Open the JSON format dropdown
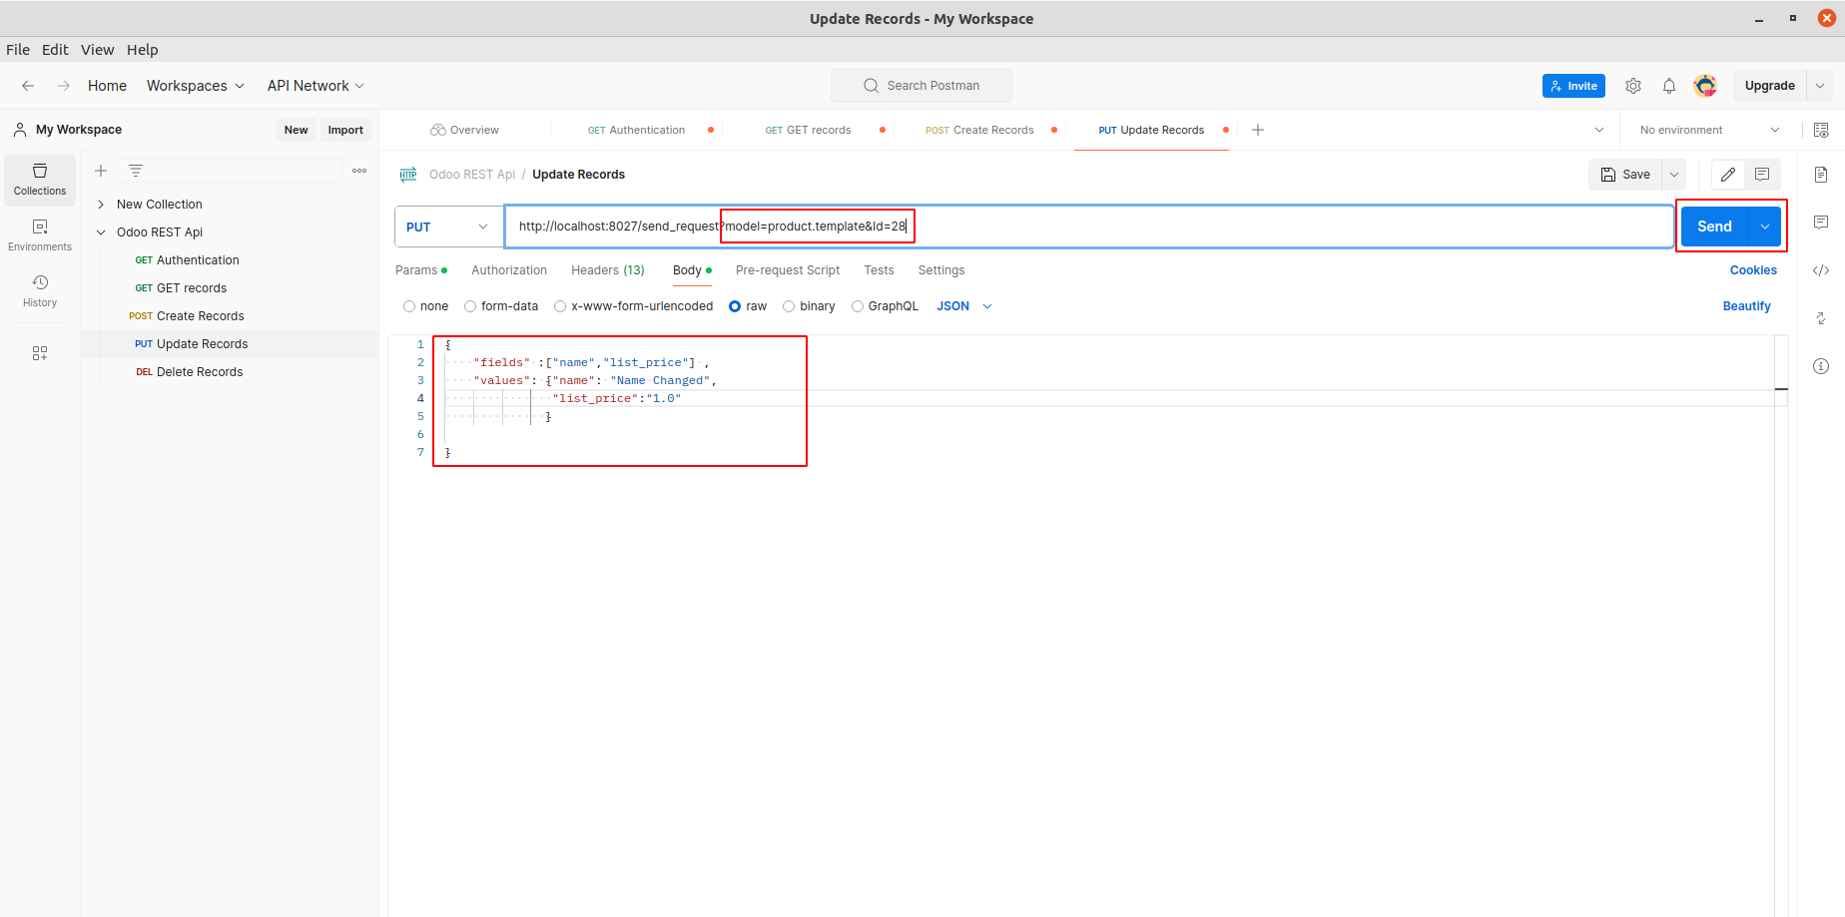This screenshot has height=917, width=1845. [964, 306]
